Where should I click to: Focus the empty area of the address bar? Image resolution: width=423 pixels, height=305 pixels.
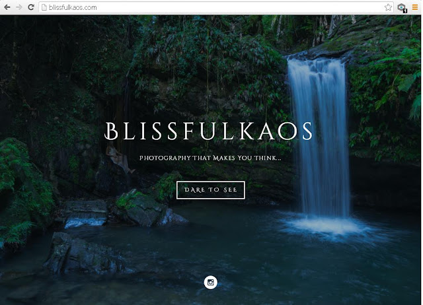[240, 7]
